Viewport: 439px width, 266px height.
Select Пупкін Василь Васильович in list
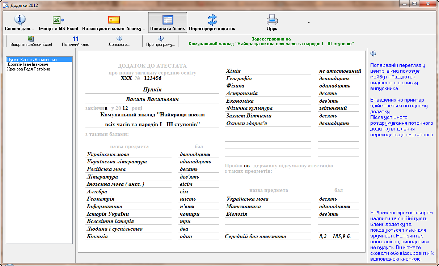click(x=32, y=59)
